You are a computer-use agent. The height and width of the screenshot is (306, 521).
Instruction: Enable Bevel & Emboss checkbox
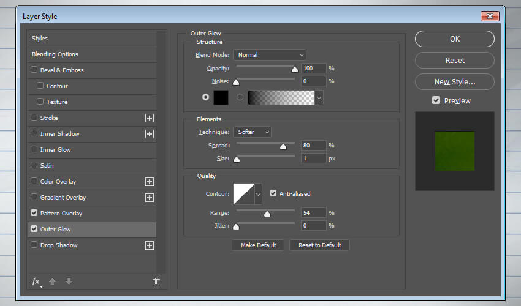click(34, 70)
